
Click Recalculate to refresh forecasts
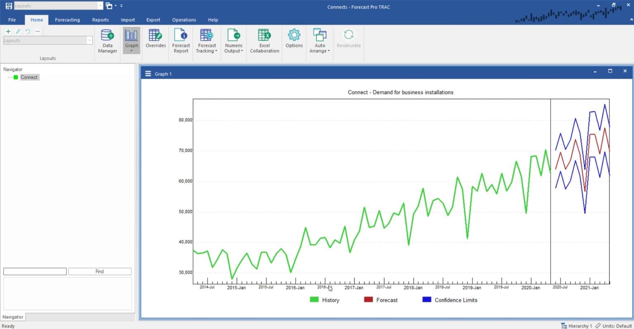348,40
